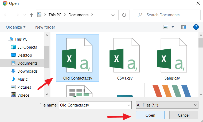Open Desktop in sidebar
The height and width of the screenshot is (122, 203).
pos(25,55)
